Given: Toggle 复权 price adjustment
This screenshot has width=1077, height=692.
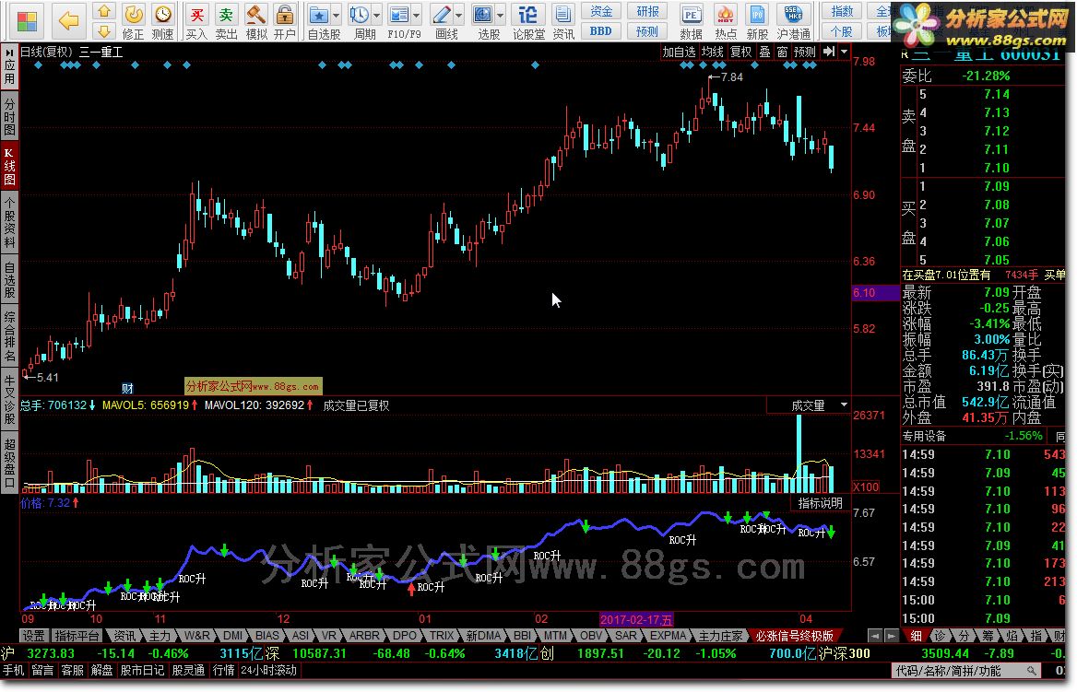Looking at the screenshot, I should coord(740,52).
